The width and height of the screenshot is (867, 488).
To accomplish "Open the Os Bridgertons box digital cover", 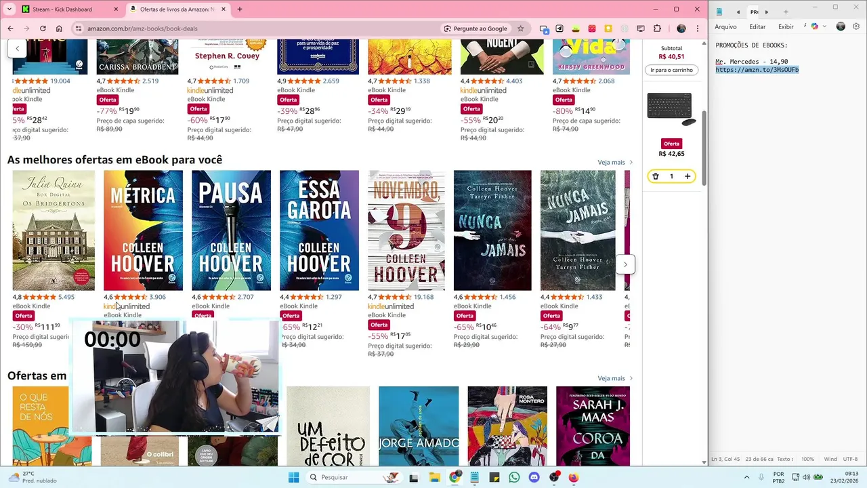I will [x=54, y=230].
